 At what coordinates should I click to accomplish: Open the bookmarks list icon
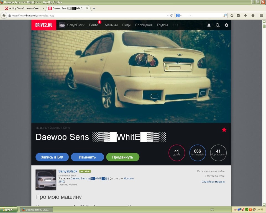[238, 16]
